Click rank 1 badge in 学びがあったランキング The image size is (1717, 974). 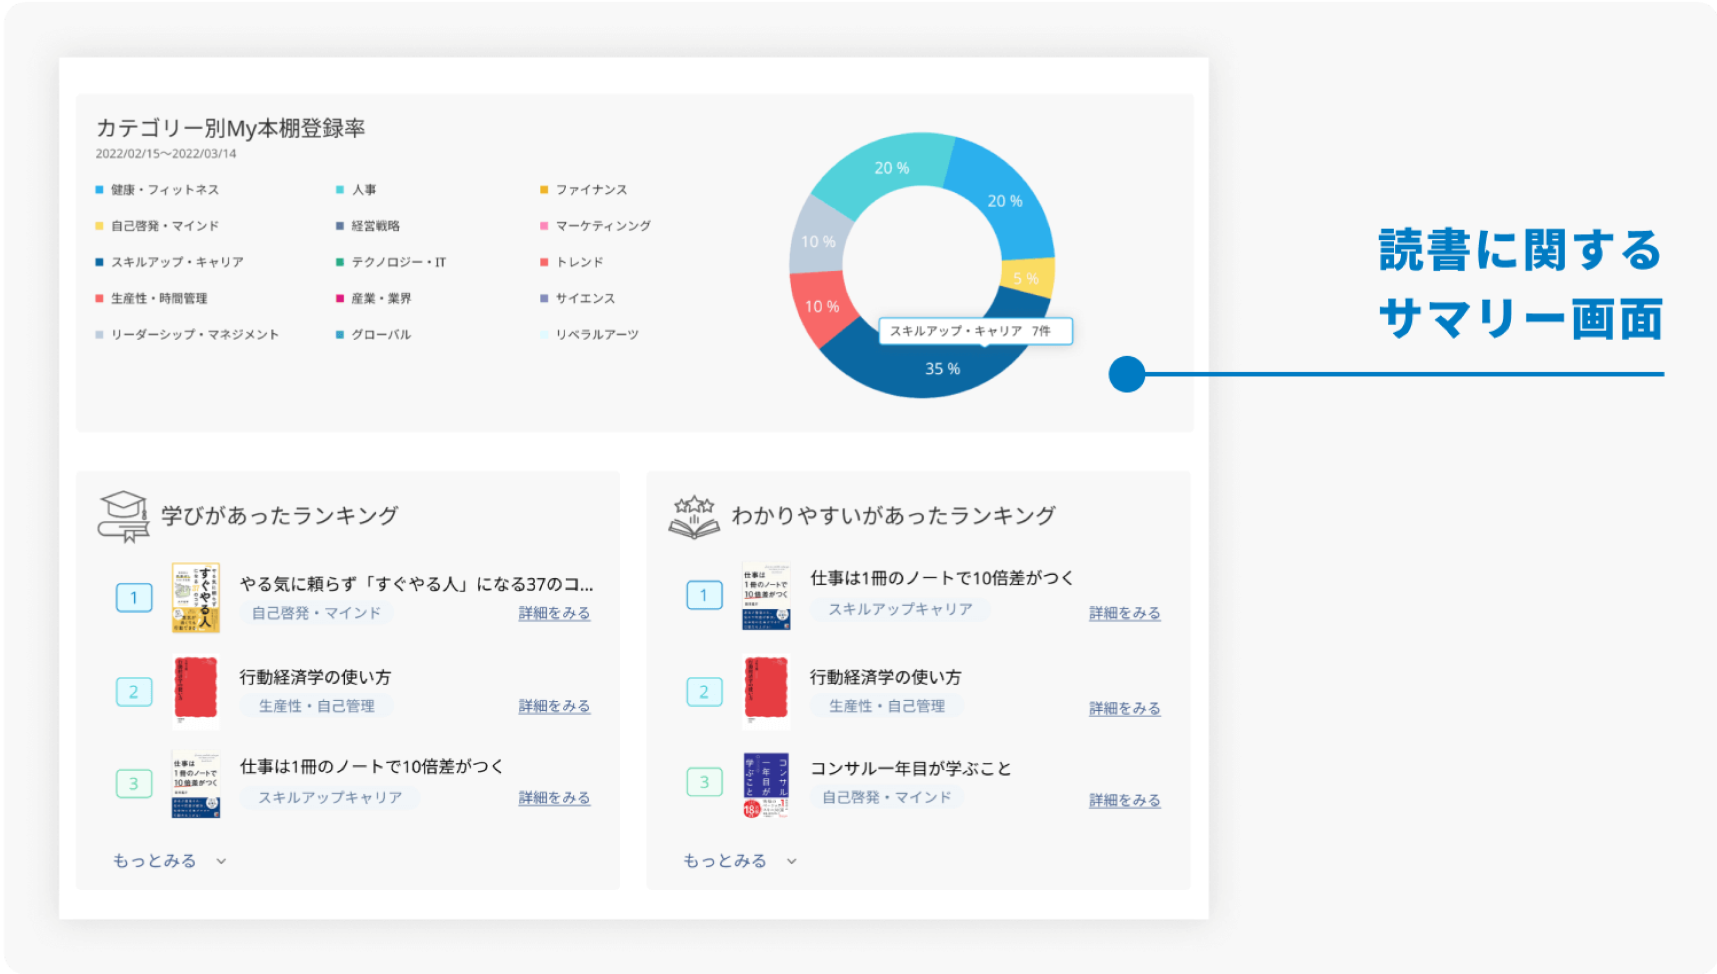tap(134, 597)
